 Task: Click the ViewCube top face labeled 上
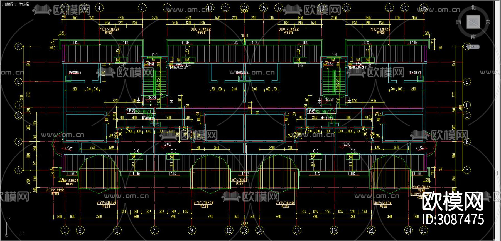tap(473, 22)
